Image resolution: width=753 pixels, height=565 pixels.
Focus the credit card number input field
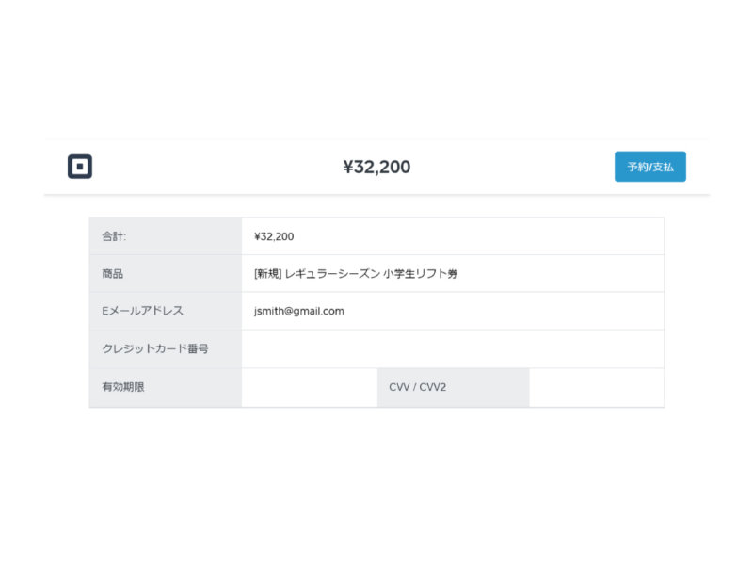pyautogui.click(x=453, y=348)
